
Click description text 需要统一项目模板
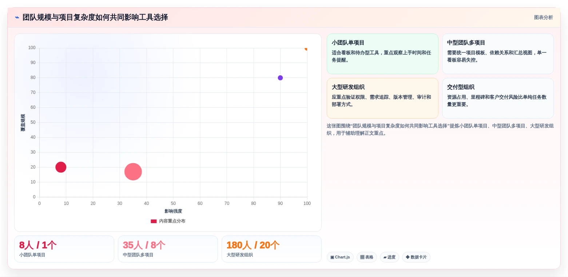pos(497,56)
